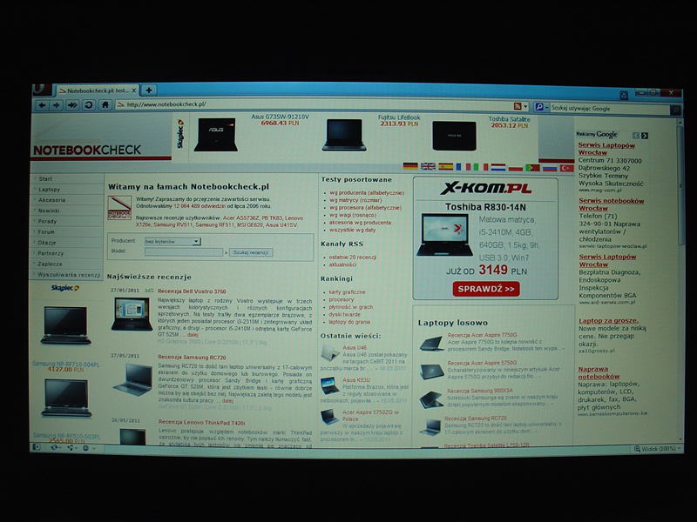
Task: Open the Recenzja Dell Vostro 3750 link
Action: point(192,291)
